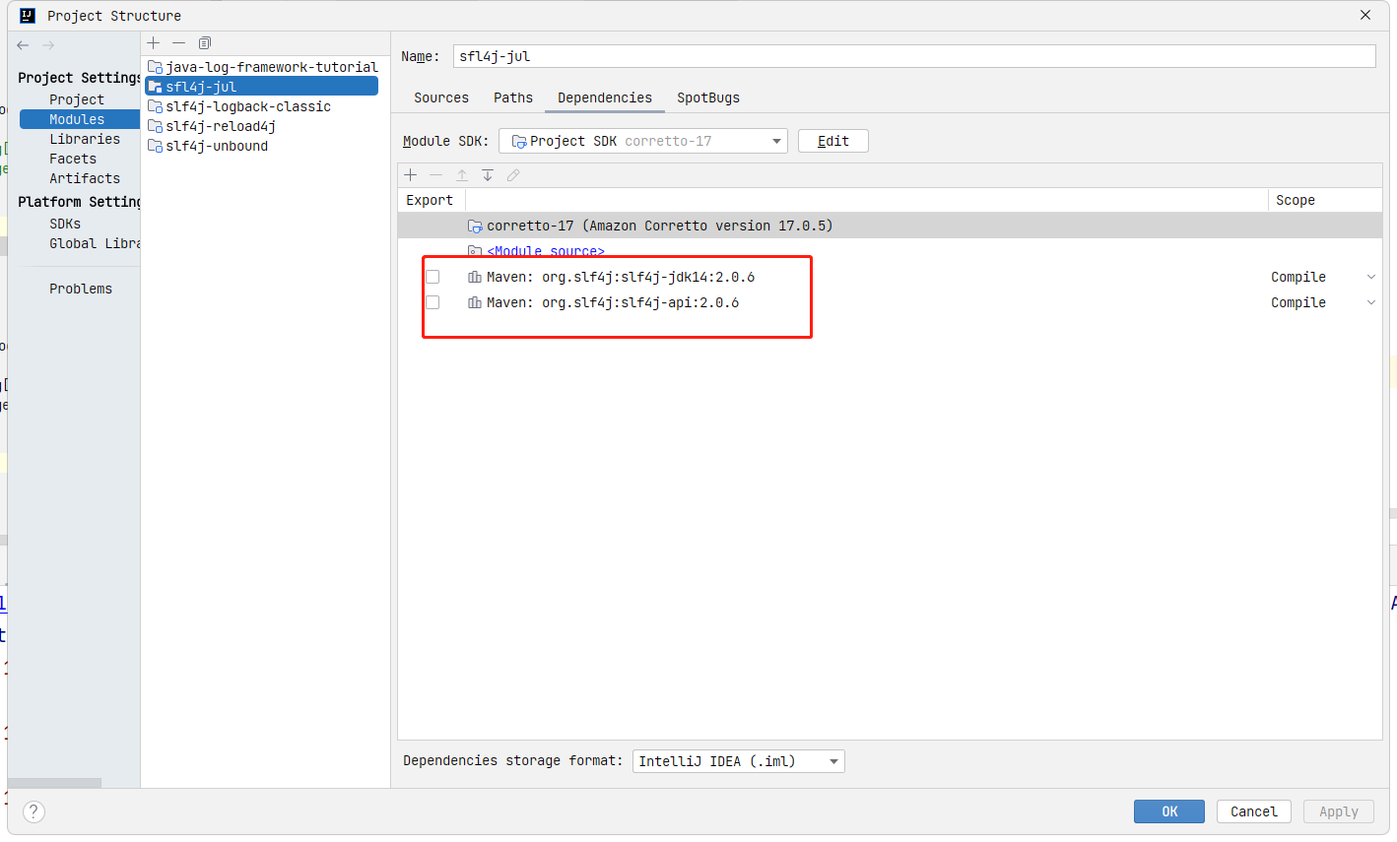This screenshot has height=842, width=1397.
Task: Click the Edit SDK button
Action: tap(833, 141)
